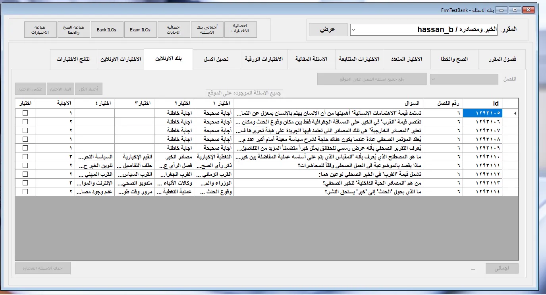Viewport: 546px width, 295px height.
Task: Click the current-row arrow indicator
Action: 515,113
